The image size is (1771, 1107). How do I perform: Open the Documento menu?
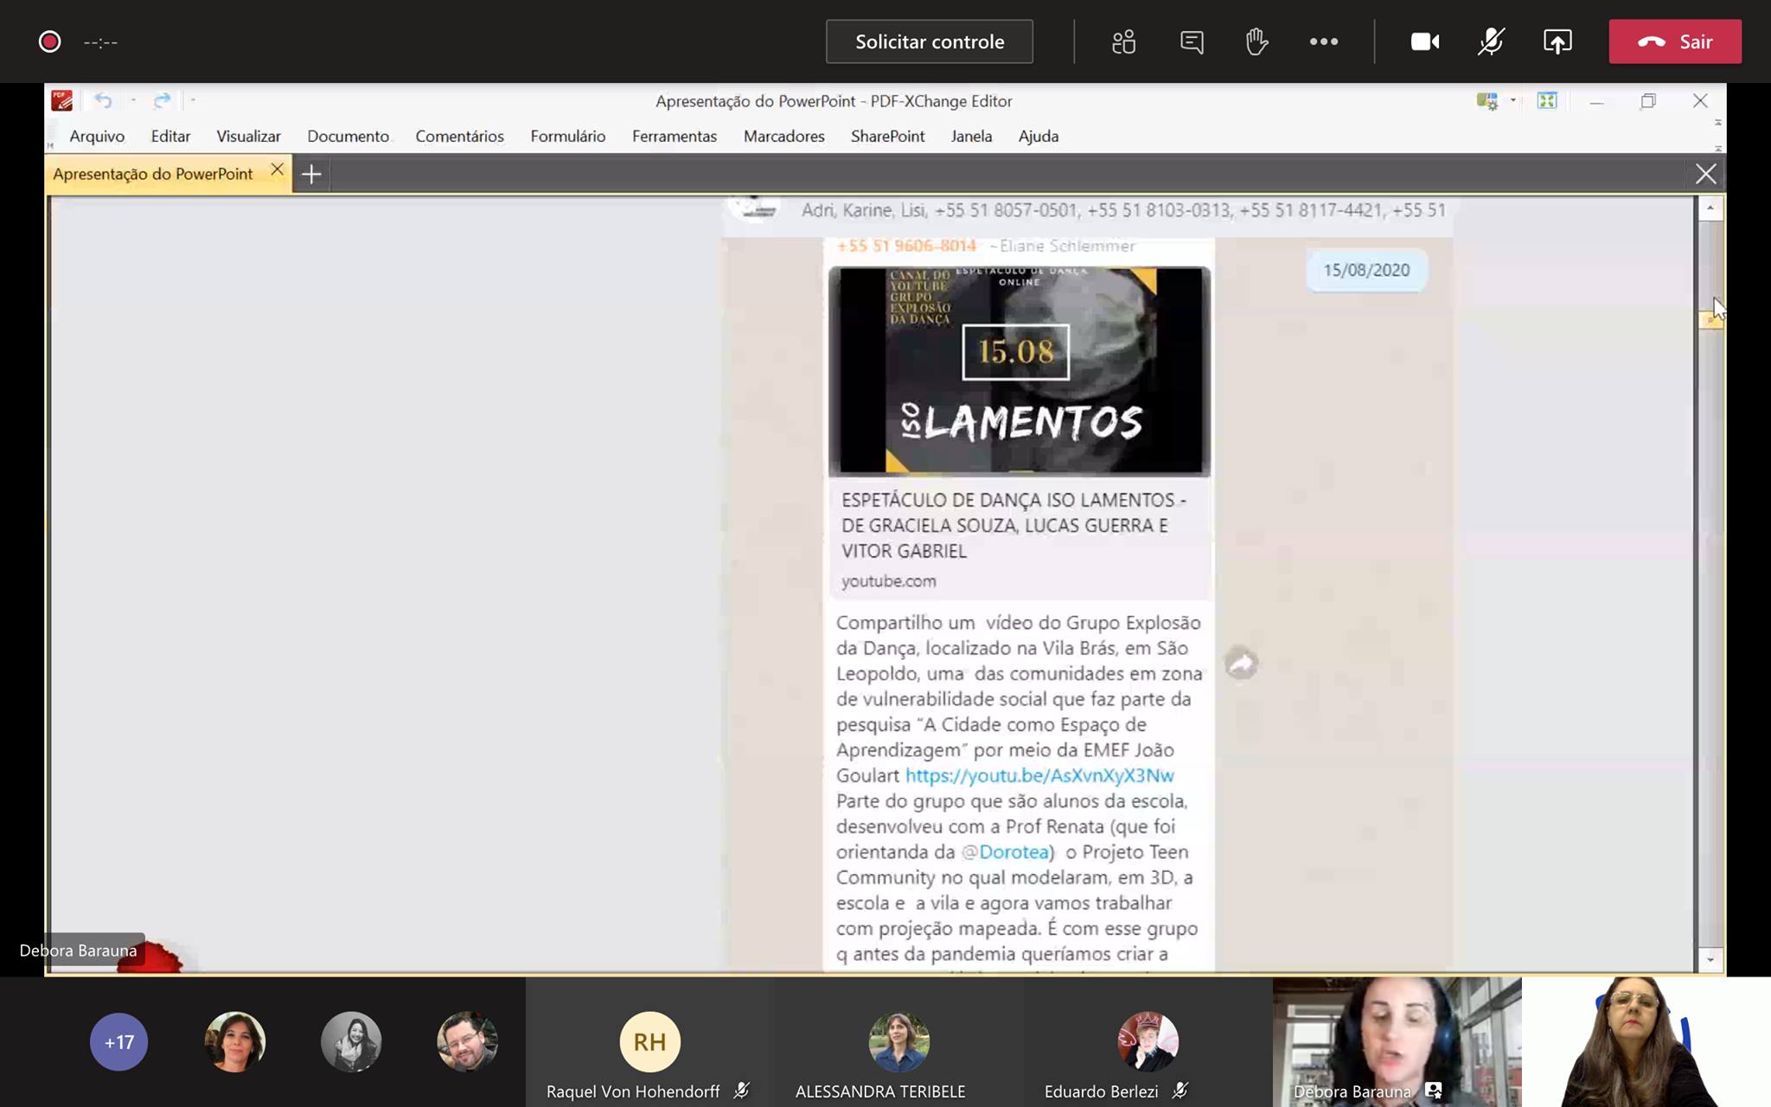348,136
